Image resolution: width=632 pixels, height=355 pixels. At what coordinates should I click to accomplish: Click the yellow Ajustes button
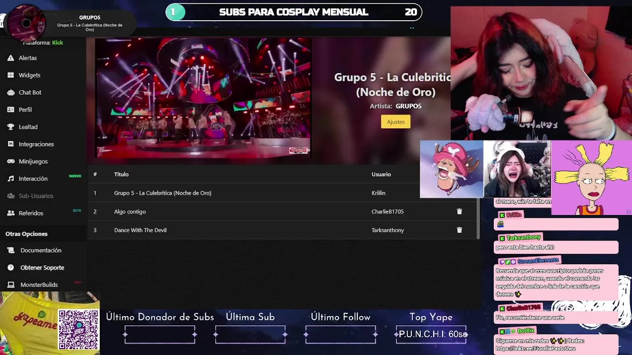(395, 122)
